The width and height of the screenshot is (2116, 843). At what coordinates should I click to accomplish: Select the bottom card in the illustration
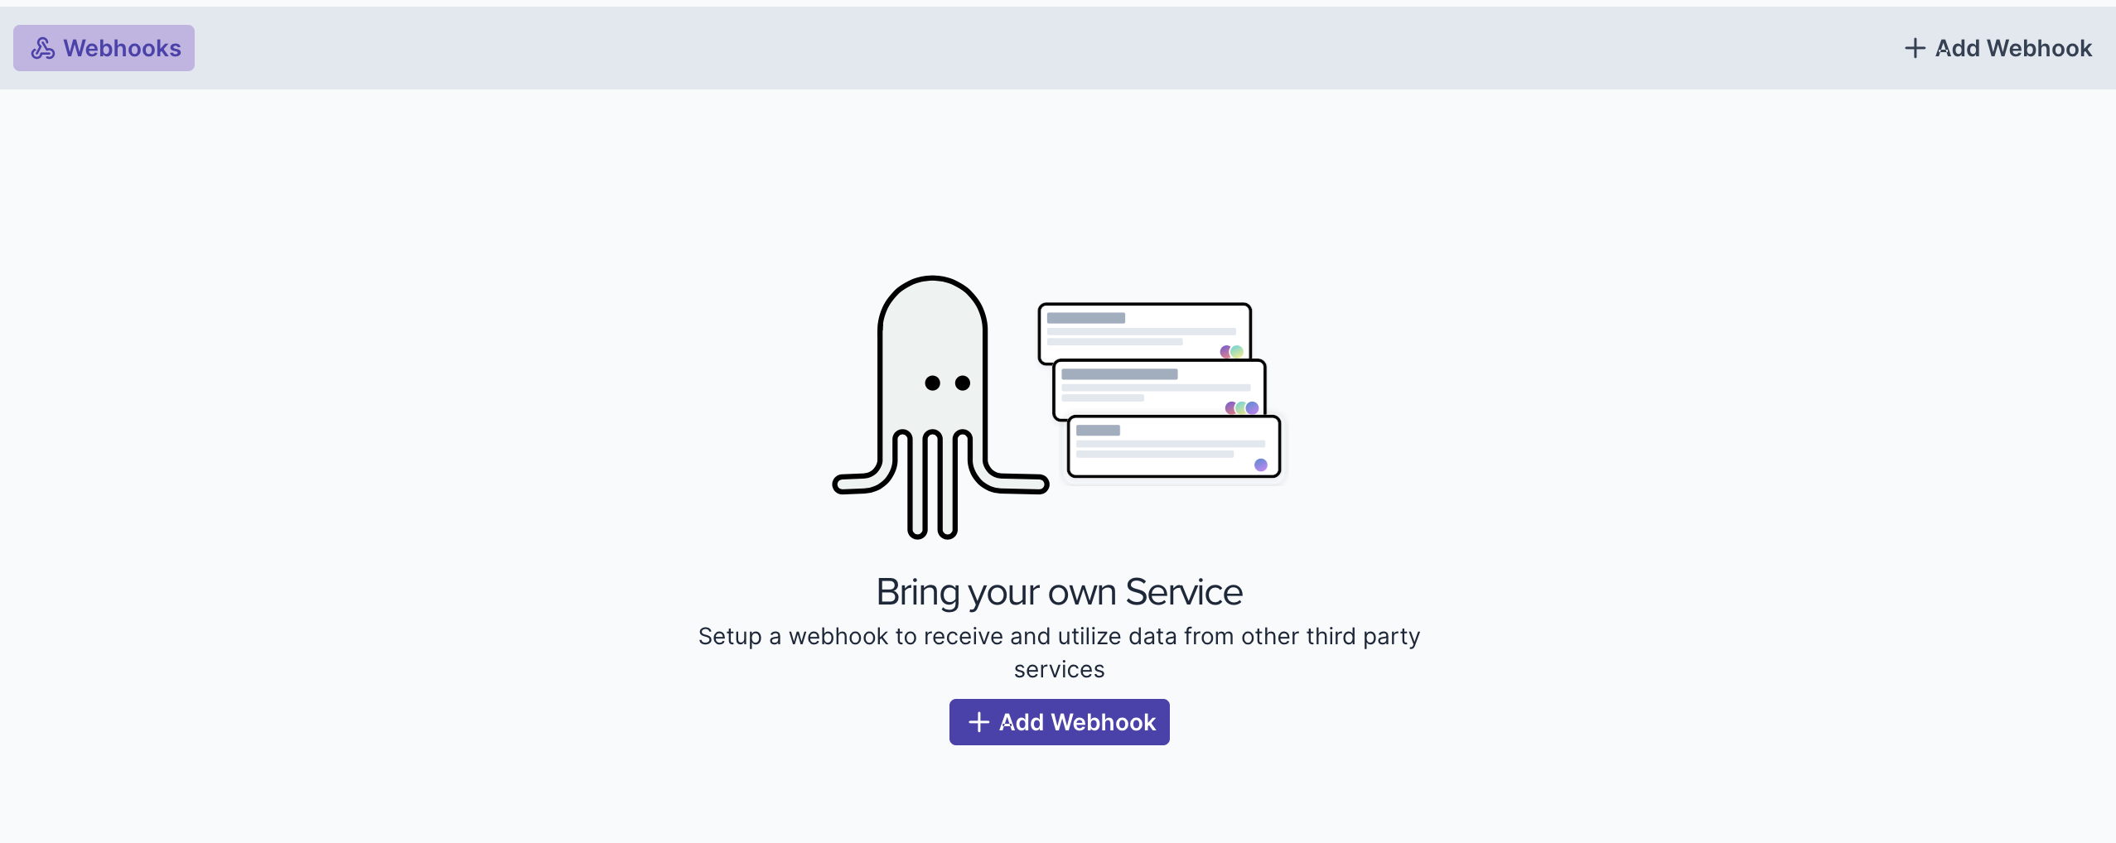(1173, 447)
